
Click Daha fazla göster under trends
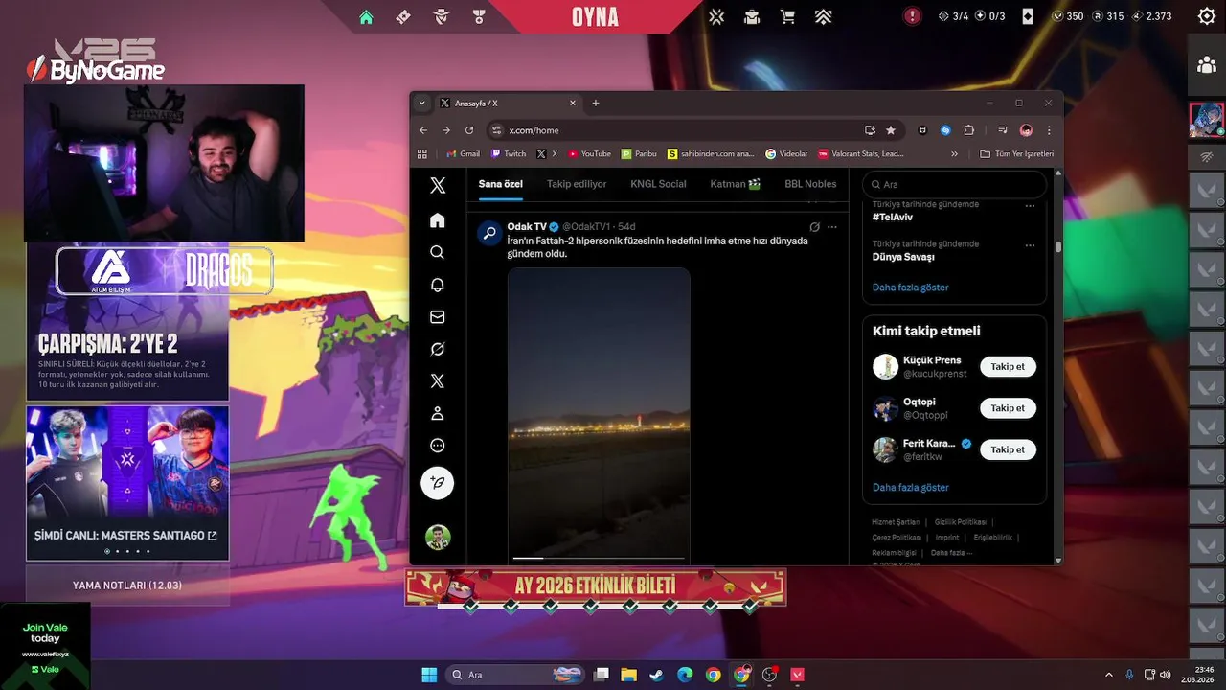[911, 287]
